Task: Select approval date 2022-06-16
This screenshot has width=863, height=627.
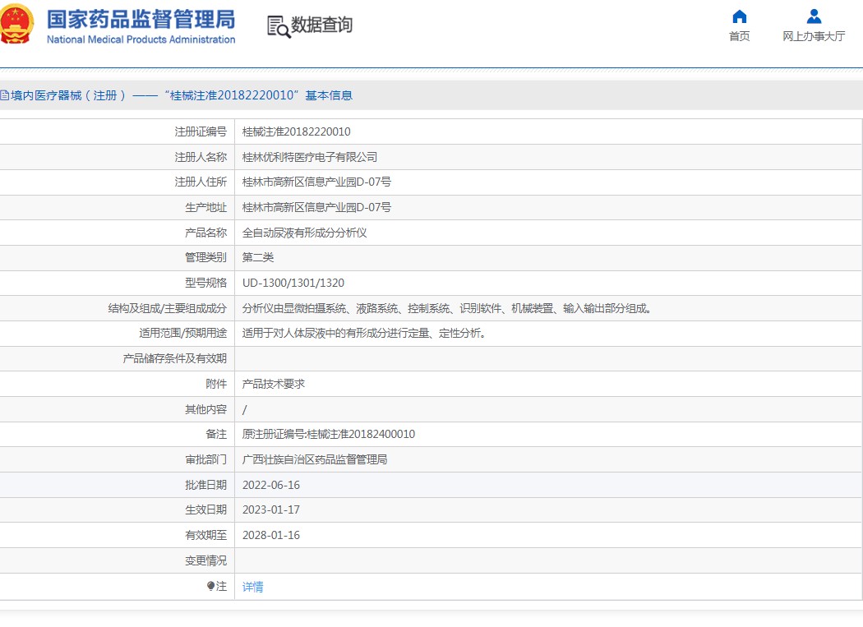Action: pos(270,485)
